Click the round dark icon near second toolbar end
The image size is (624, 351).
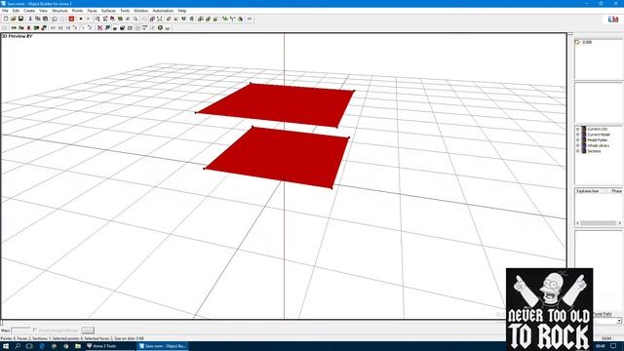click(160, 28)
